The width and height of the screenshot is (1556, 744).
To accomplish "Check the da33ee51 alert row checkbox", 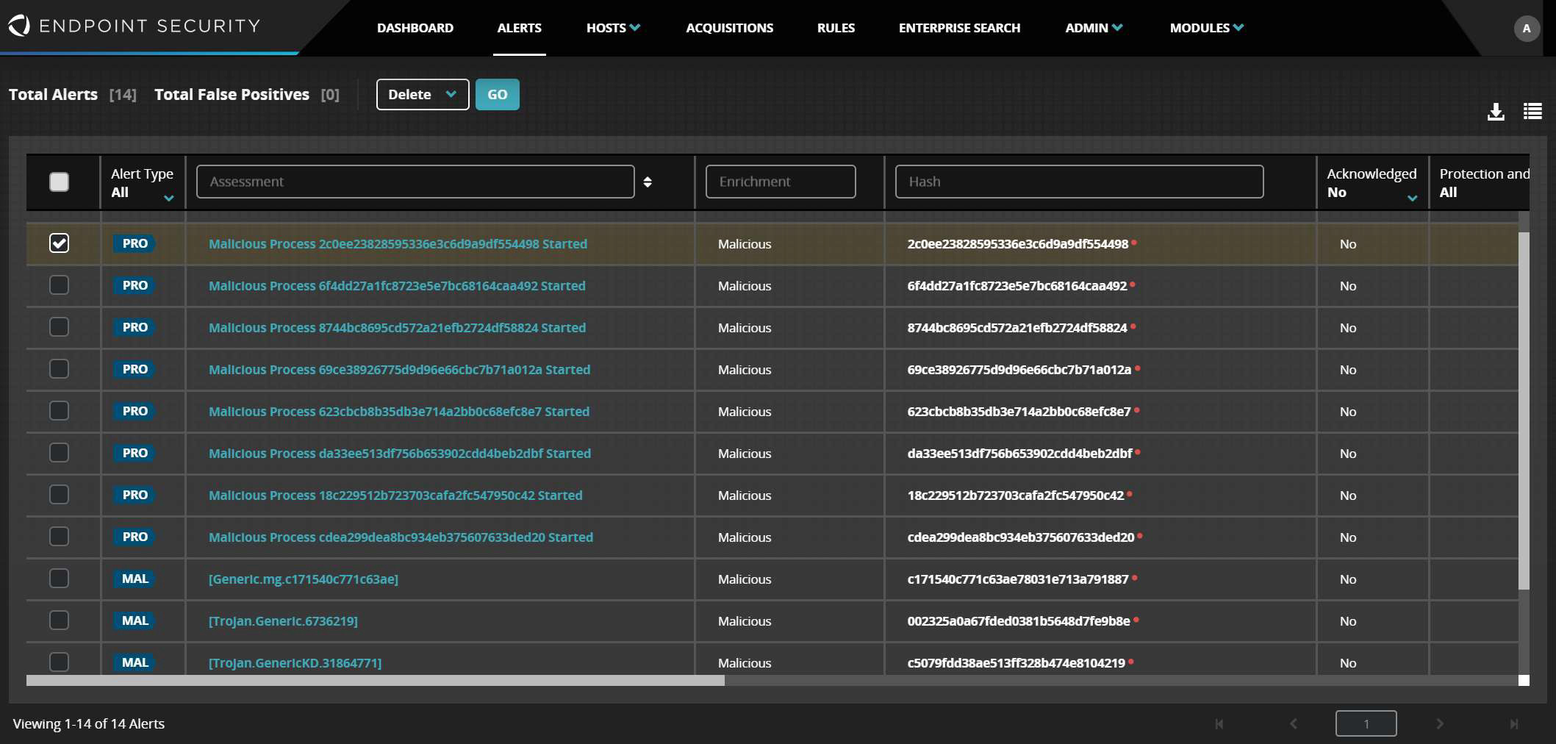I will tap(59, 453).
